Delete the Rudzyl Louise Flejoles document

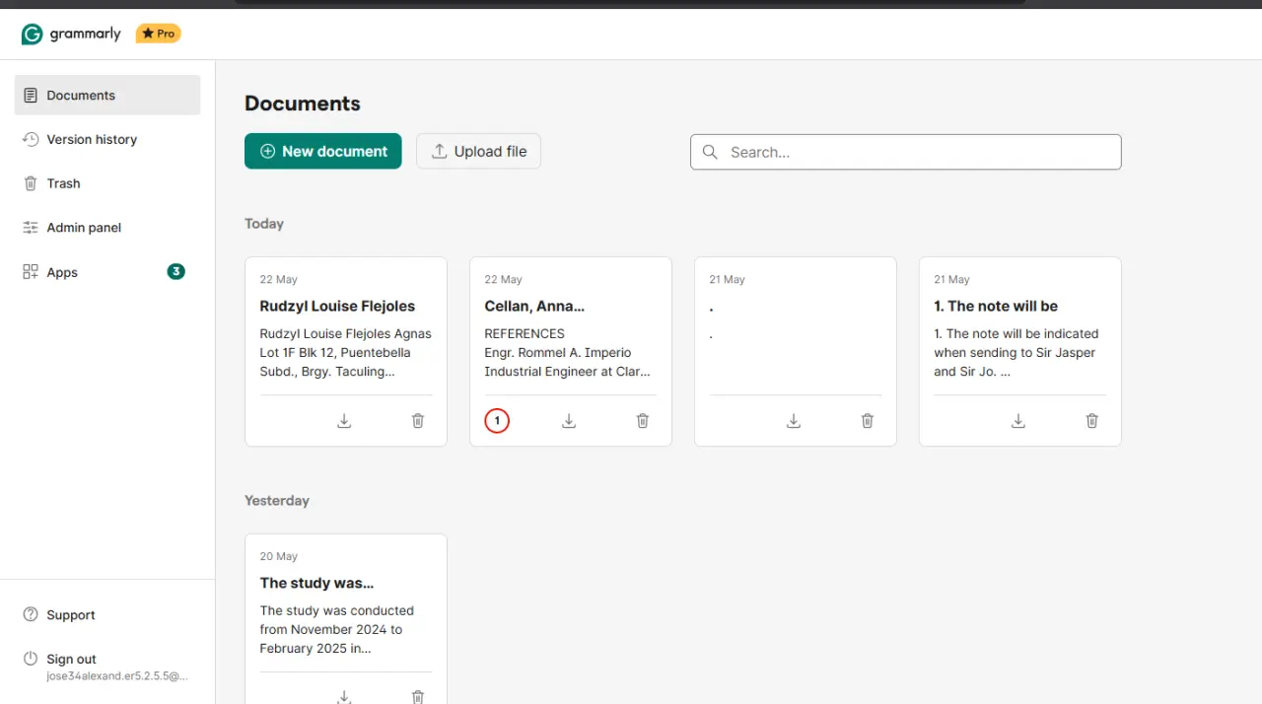(418, 421)
